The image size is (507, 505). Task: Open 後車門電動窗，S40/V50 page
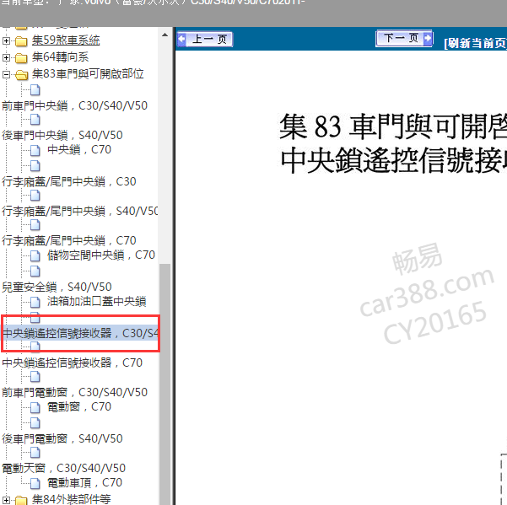tap(62, 438)
